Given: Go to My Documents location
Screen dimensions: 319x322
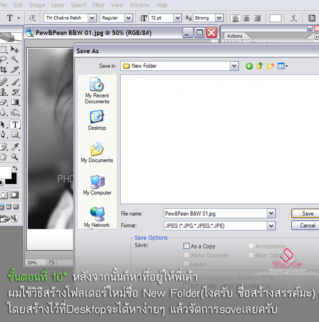Looking at the screenshot, I should (97, 153).
